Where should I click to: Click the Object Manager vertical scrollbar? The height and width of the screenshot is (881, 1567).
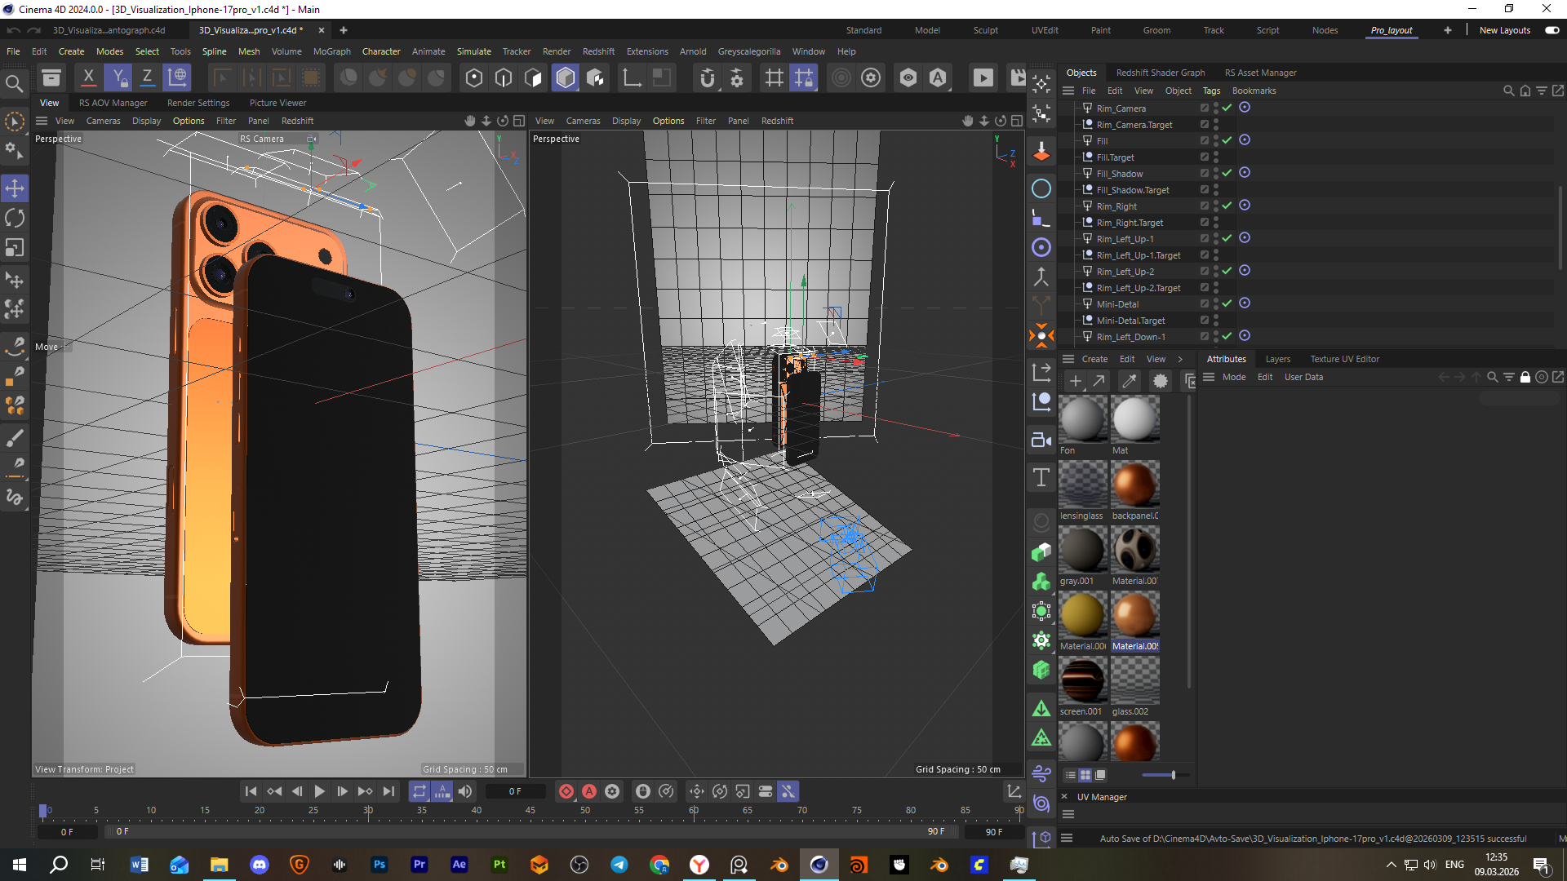click(1560, 228)
